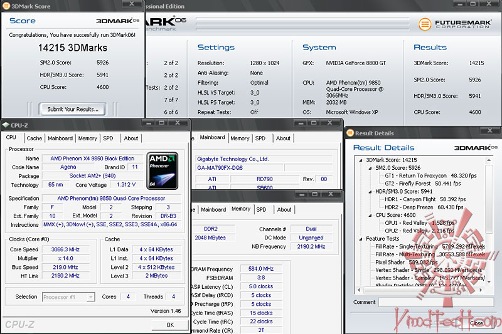Image resolution: width=502 pixels, height=334 pixels.
Task: Submit Your Results button
Action: [73, 109]
